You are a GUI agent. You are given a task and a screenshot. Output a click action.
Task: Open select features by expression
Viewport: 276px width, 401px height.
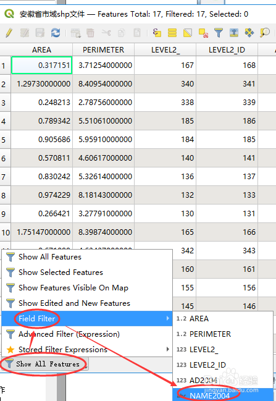coord(157,33)
